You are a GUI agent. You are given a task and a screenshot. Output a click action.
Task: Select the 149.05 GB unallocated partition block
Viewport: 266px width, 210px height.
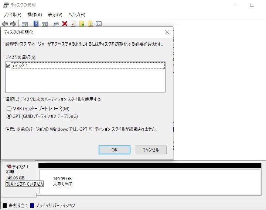point(150,181)
